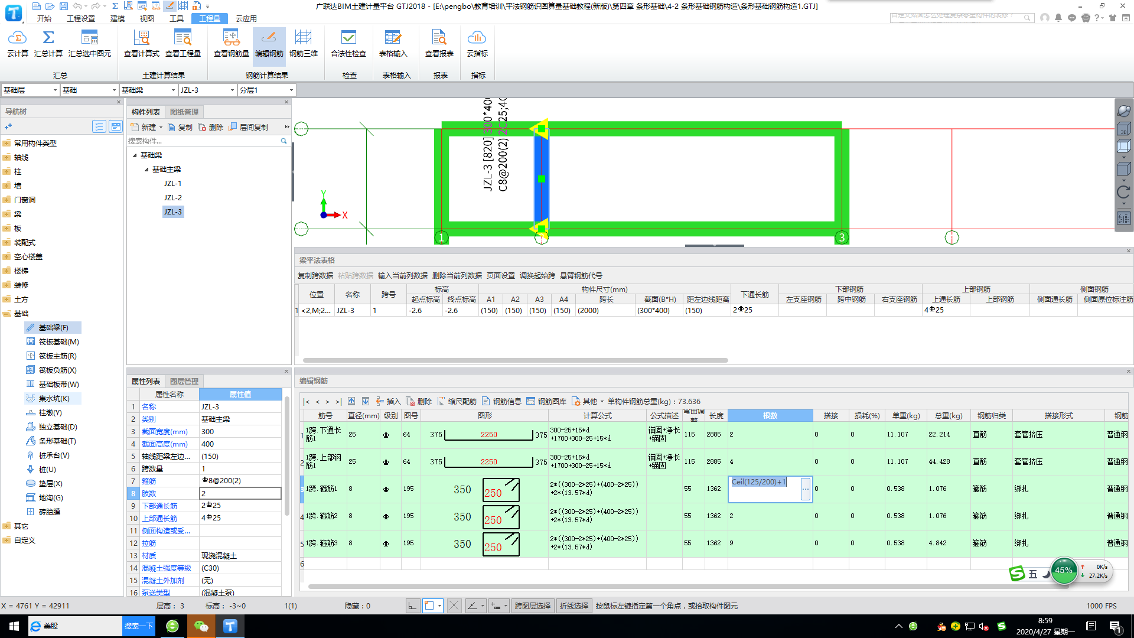Click the C30 concrete grade input field
Screen dimensions: 1134x638
(x=239, y=567)
